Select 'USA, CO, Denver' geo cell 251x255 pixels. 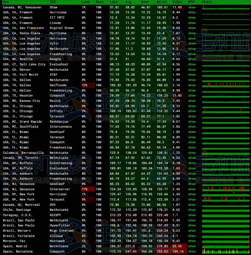tap(17, 70)
